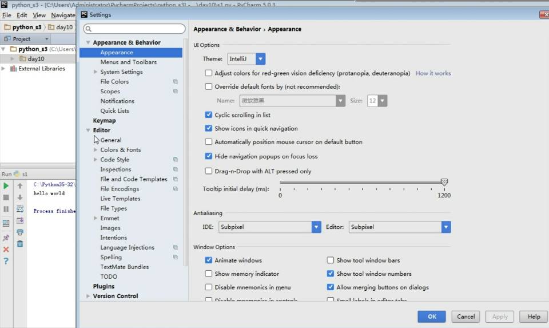Image resolution: width=549 pixels, height=328 pixels.
Task: Open the How it works link
Action: 433,73
